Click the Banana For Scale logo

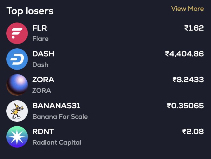click(17, 111)
